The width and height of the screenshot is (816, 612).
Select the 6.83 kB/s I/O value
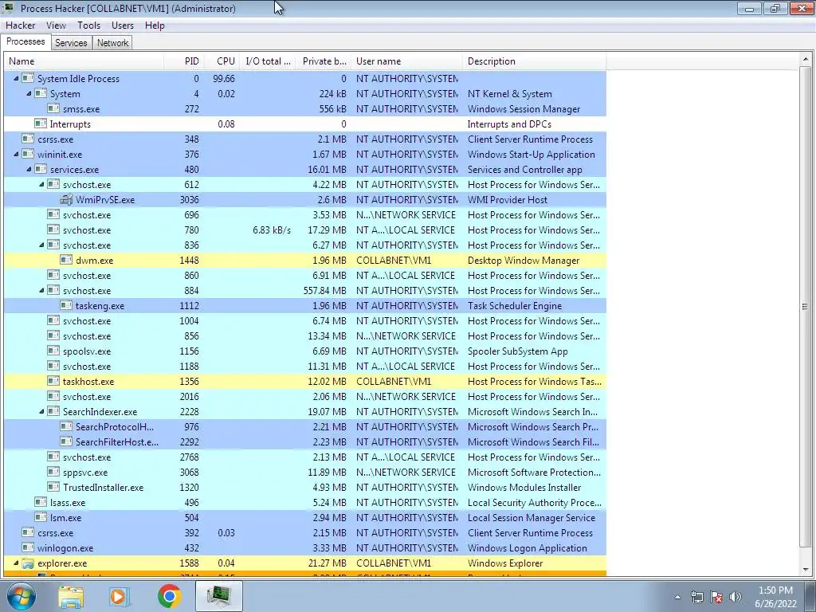pyautogui.click(x=272, y=230)
